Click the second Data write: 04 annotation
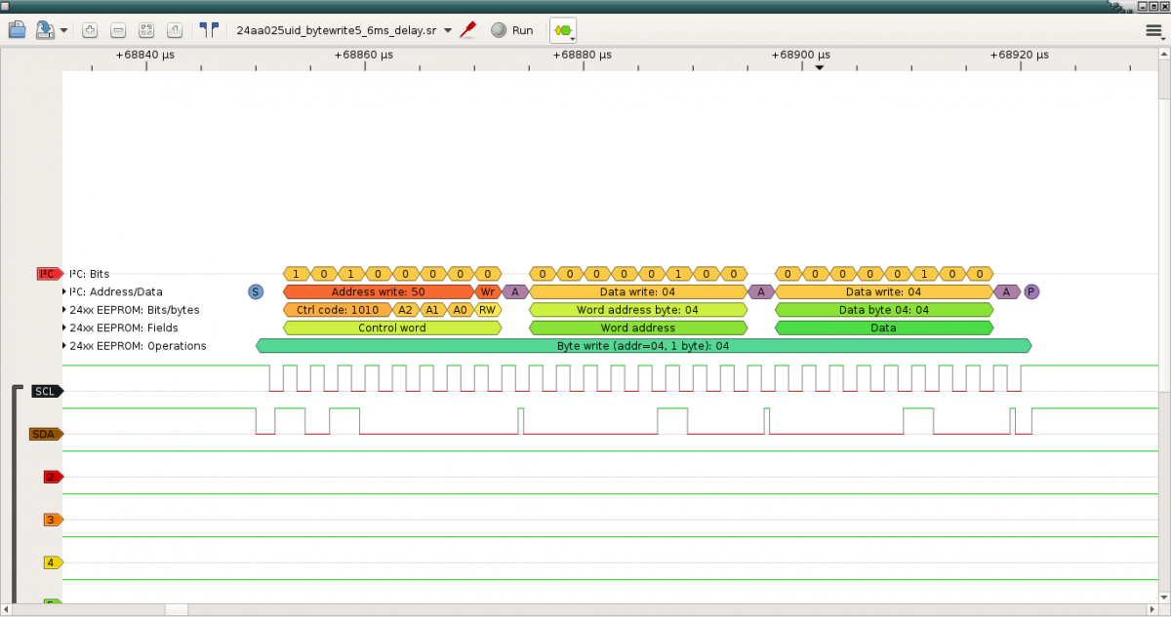 point(884,291)
